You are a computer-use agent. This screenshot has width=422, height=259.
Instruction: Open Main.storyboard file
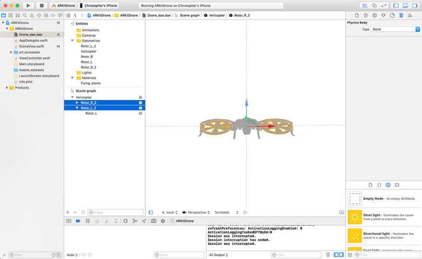coord(32,64)
